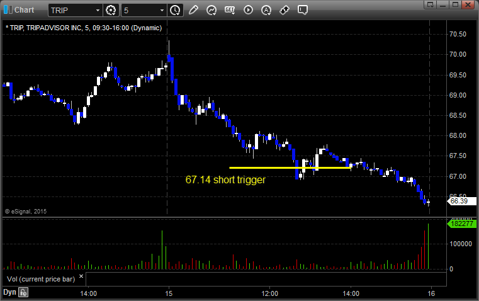Image resolution: width=479 pixels, height=301 pixels.
Task: Open the GET advanced studies menu
Action: [230, 10]
